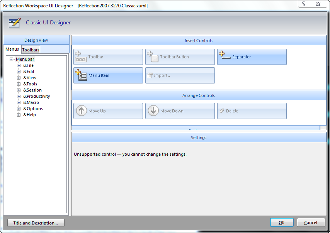
Task: Select the &Session tree item
Action: coord(32,90)
